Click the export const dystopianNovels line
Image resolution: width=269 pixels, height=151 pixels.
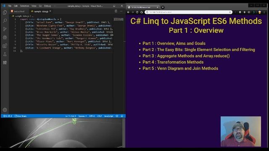click(40, 19)
